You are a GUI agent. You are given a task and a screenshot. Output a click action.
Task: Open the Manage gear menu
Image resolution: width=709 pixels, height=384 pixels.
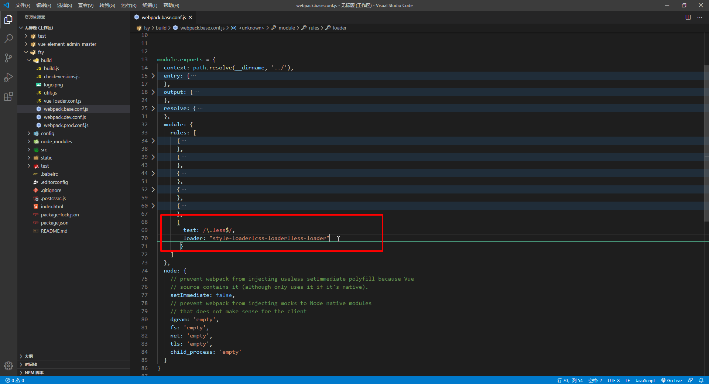click(x=8, y=366)
